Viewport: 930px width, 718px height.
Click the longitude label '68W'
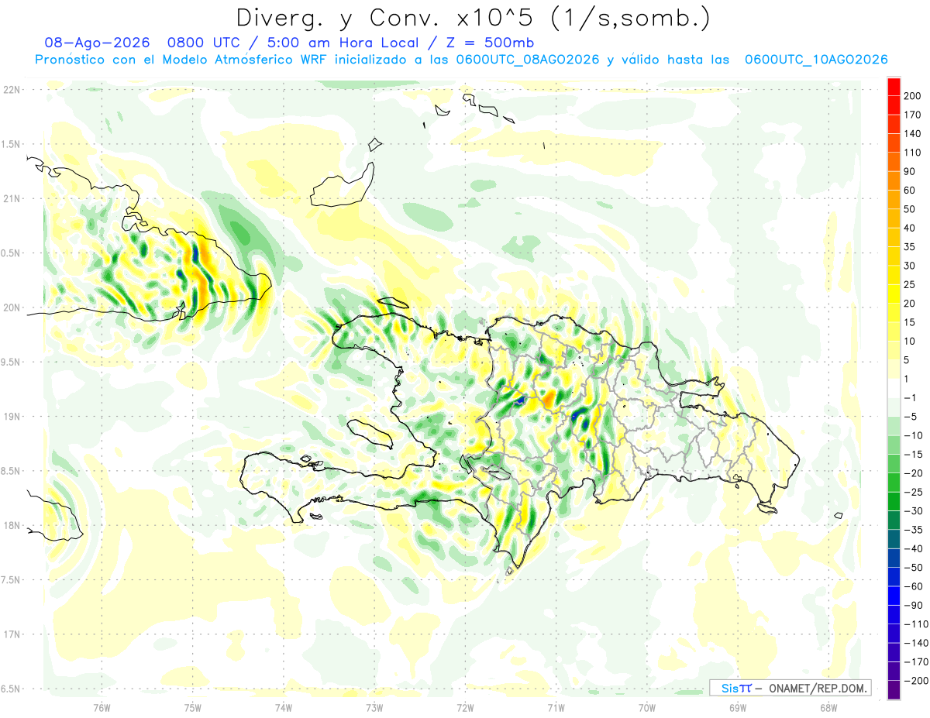[x=828, y=708]
